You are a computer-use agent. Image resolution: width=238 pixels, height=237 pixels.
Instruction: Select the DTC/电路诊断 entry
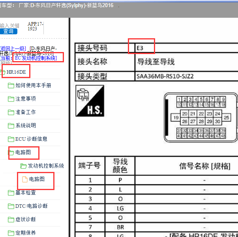click(32, 206)
